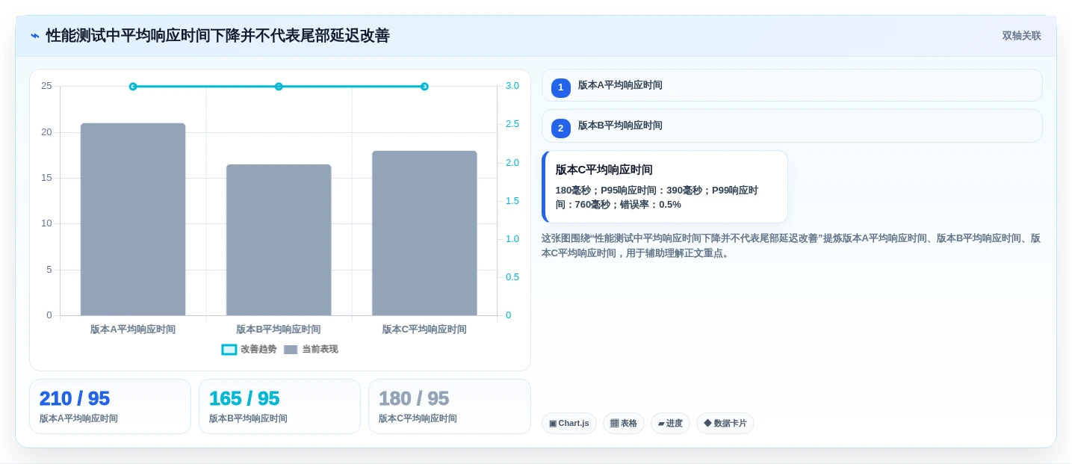This screenshot has width=1072, height=464.
Task: Click the trend line point above 版本C bar
Action: (424, 87)
